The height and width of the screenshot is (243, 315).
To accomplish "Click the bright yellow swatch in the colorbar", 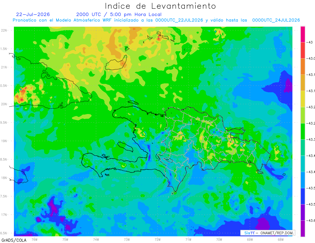I will (x=303, y=99).
